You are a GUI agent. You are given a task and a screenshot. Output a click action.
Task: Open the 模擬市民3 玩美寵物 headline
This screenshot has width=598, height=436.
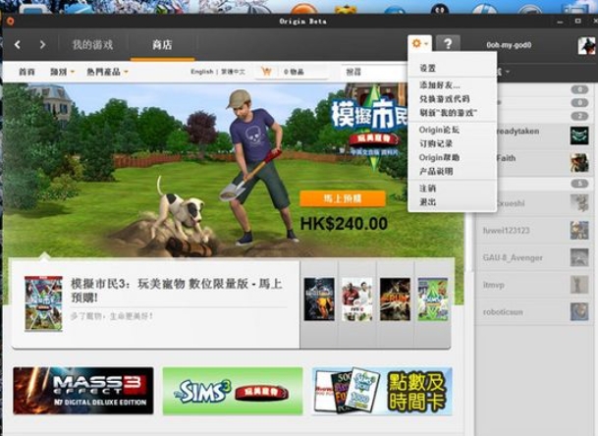pyautogui.click(x=176, y=290)
